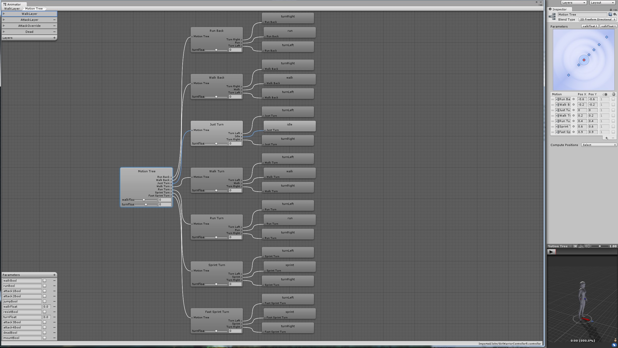Change avatar with preview avatar icon

(x=615, y=340)
